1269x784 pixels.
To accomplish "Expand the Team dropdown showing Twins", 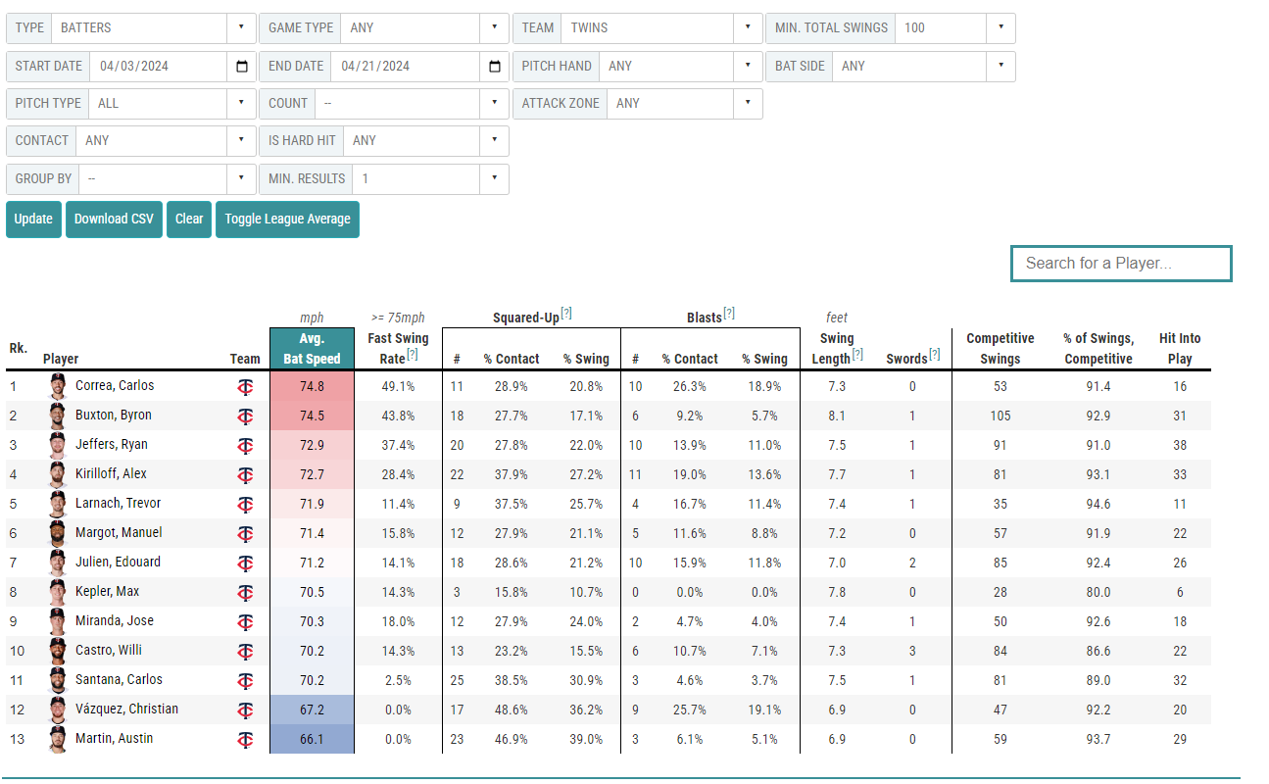I will coord(637,28).
